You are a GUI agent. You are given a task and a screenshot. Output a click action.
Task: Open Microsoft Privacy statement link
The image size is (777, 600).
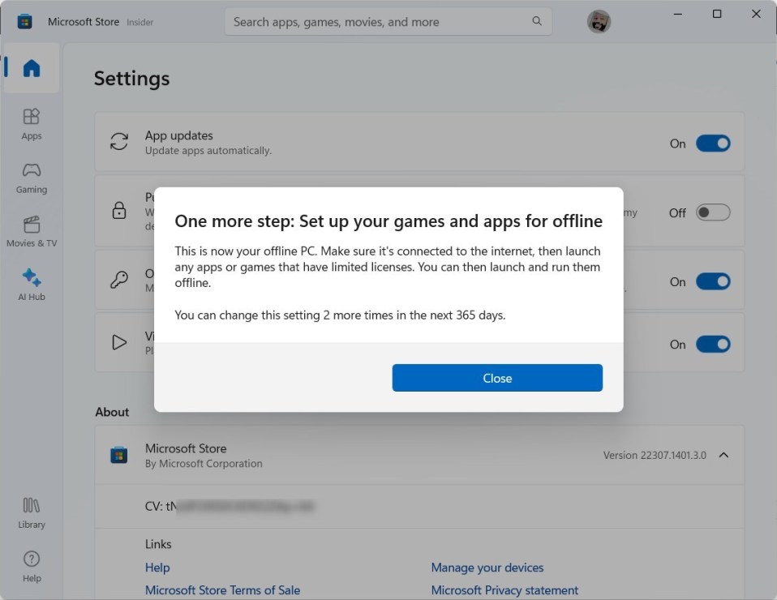point(504,590)
